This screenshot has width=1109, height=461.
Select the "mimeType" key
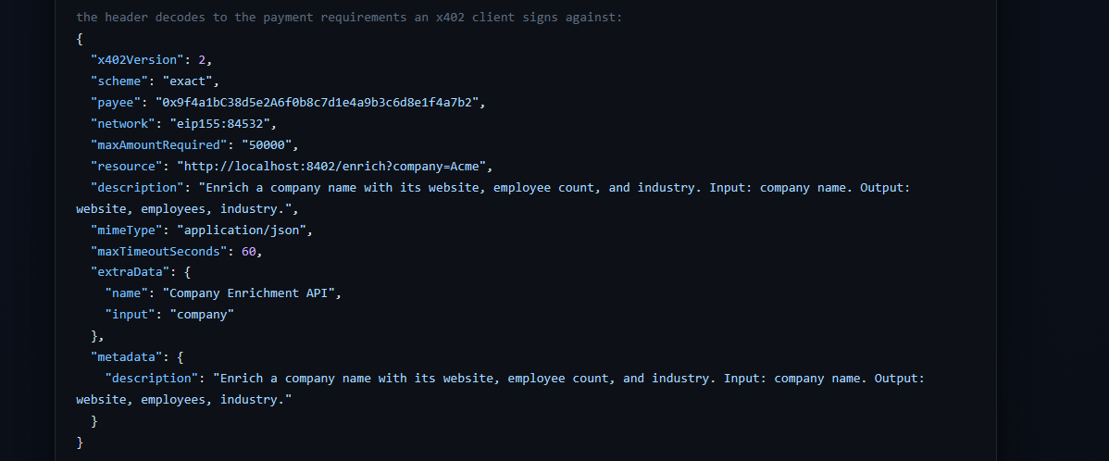tap(127, 229)
